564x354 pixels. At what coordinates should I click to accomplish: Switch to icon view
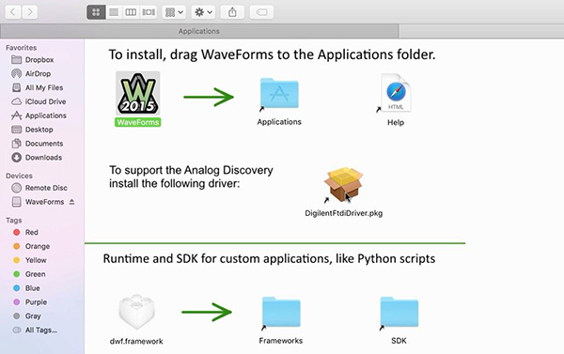pyautogui.click(x=96, y=12)
